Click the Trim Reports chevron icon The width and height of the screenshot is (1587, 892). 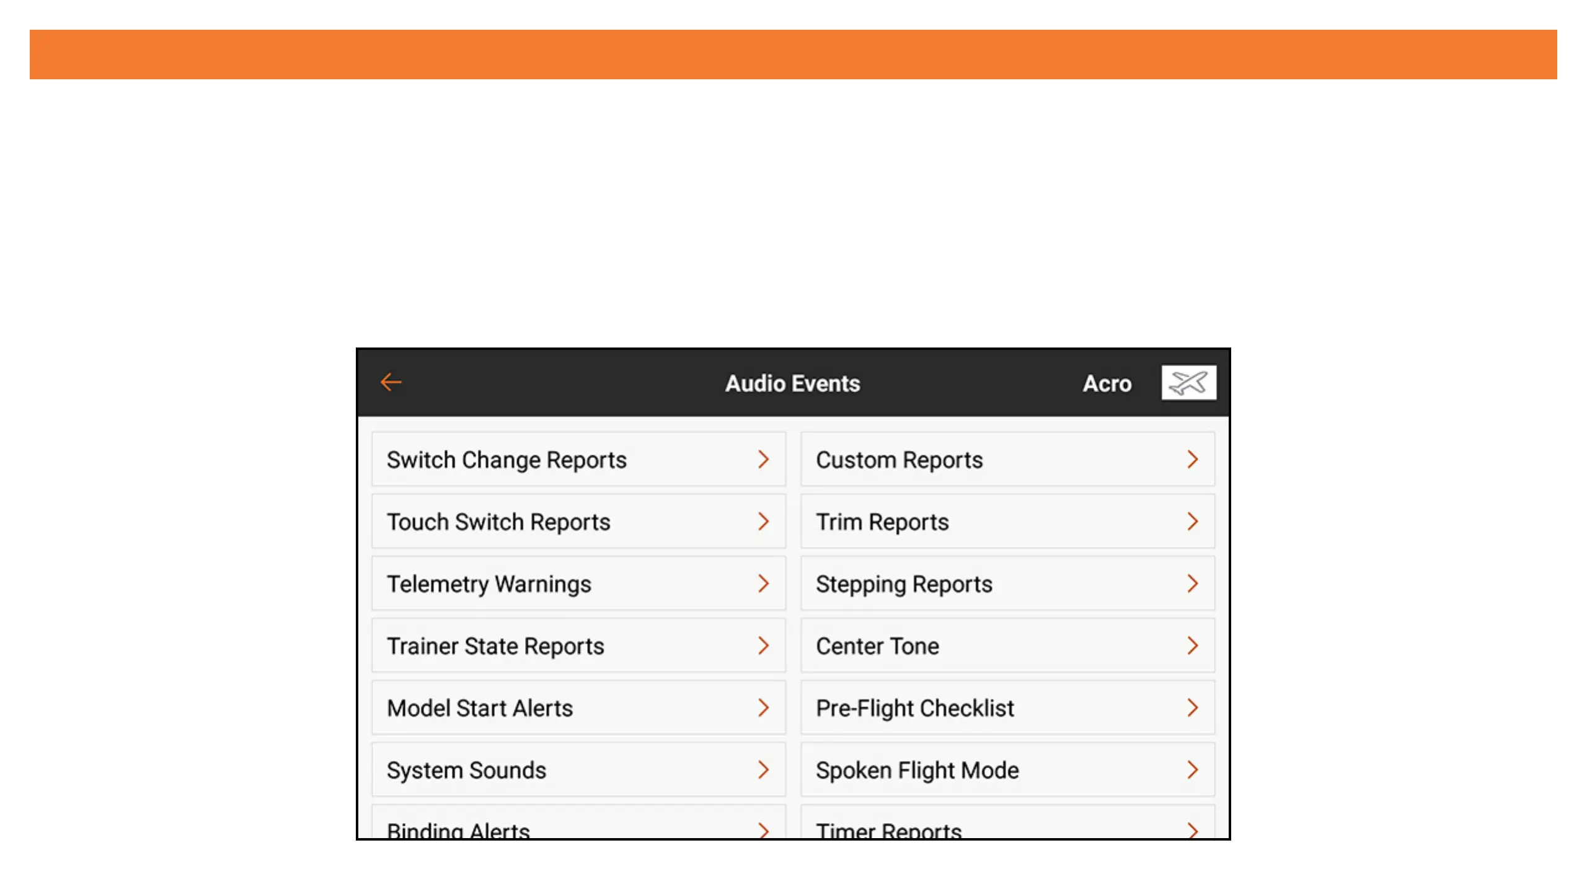pyautogui.click(x=1192, y=522)
